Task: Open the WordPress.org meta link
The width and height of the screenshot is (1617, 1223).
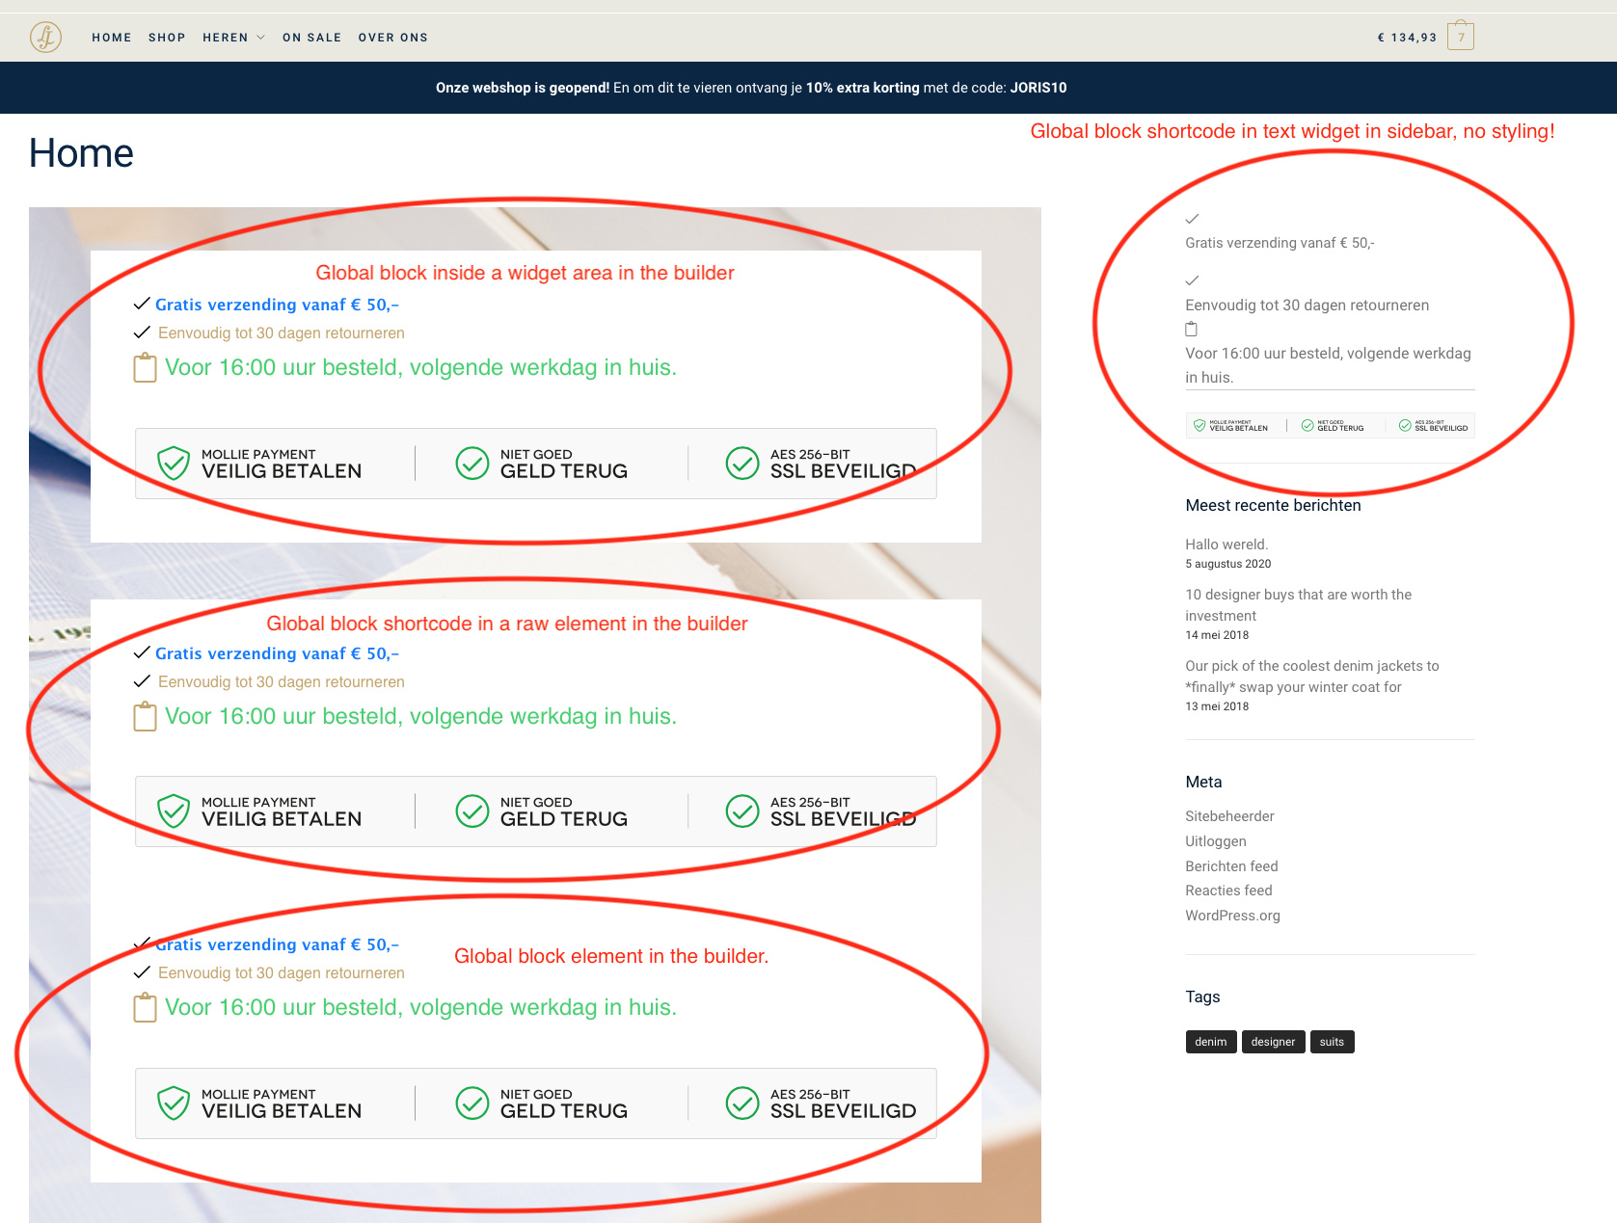Action: (1233, 916)
